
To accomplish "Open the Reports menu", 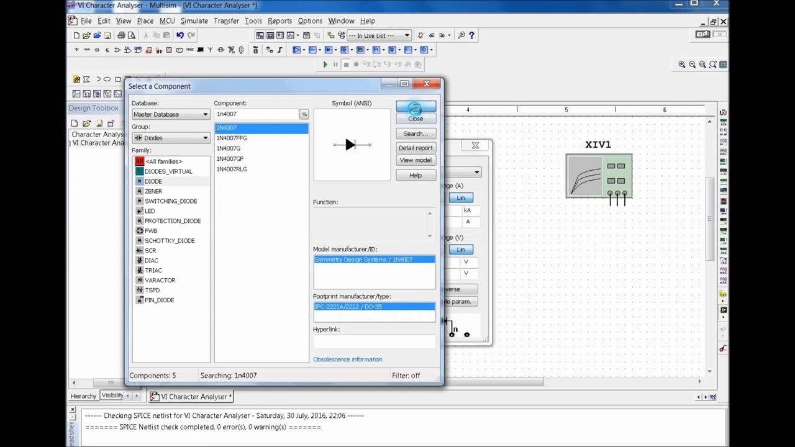I will pos(280,20).
